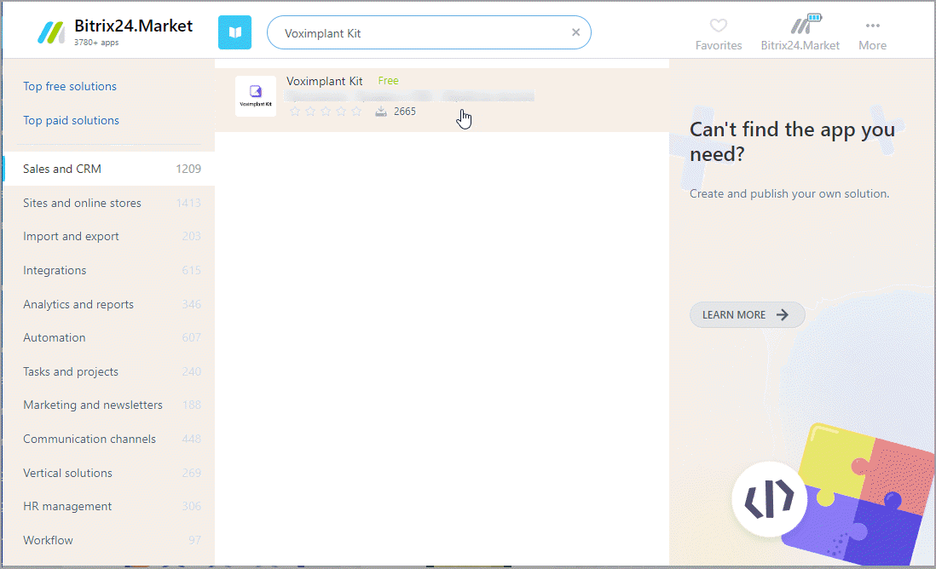936x569 pixels.
Task: Select Workflow category
Action: click(108, 540)
